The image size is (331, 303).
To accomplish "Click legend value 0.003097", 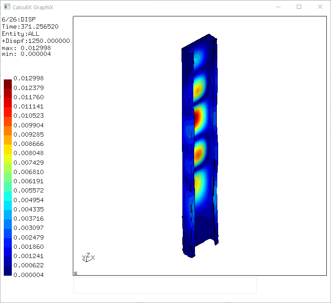I will (29, 228).
